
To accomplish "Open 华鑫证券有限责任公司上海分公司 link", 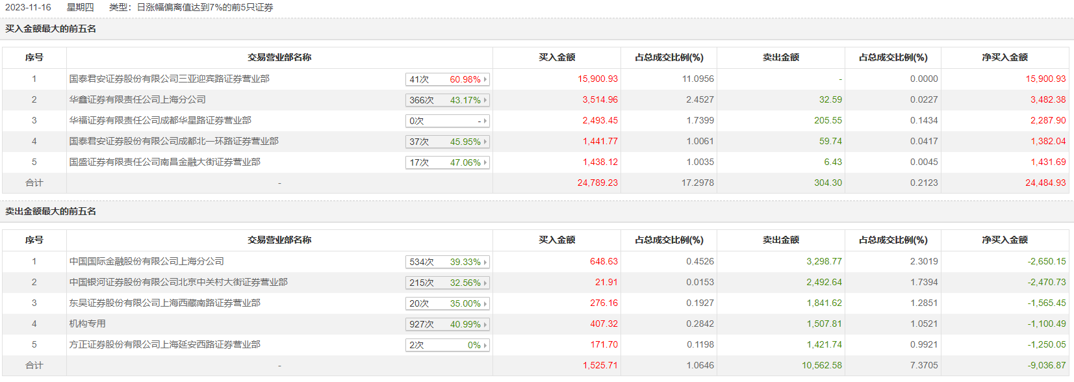I will tap(137, 99).
